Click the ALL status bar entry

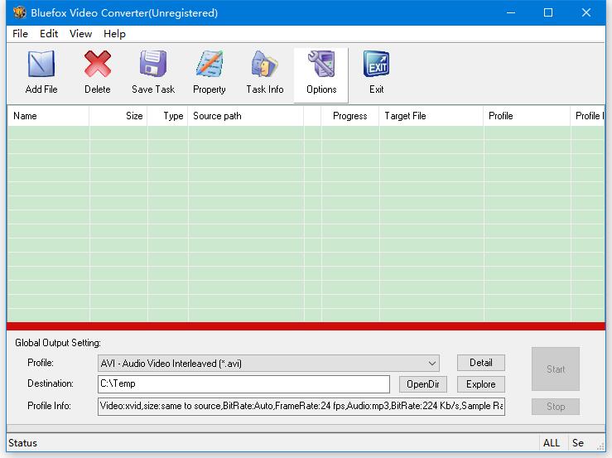pyautogui.click(x=551, y=443)
